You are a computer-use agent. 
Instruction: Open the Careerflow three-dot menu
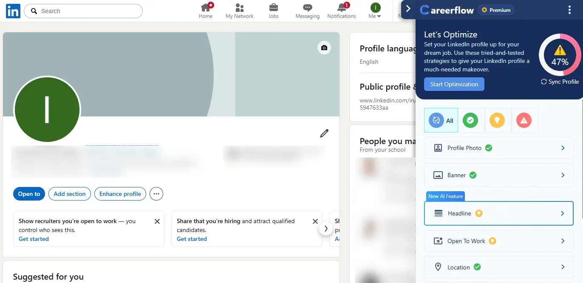[x=569, y=9]
